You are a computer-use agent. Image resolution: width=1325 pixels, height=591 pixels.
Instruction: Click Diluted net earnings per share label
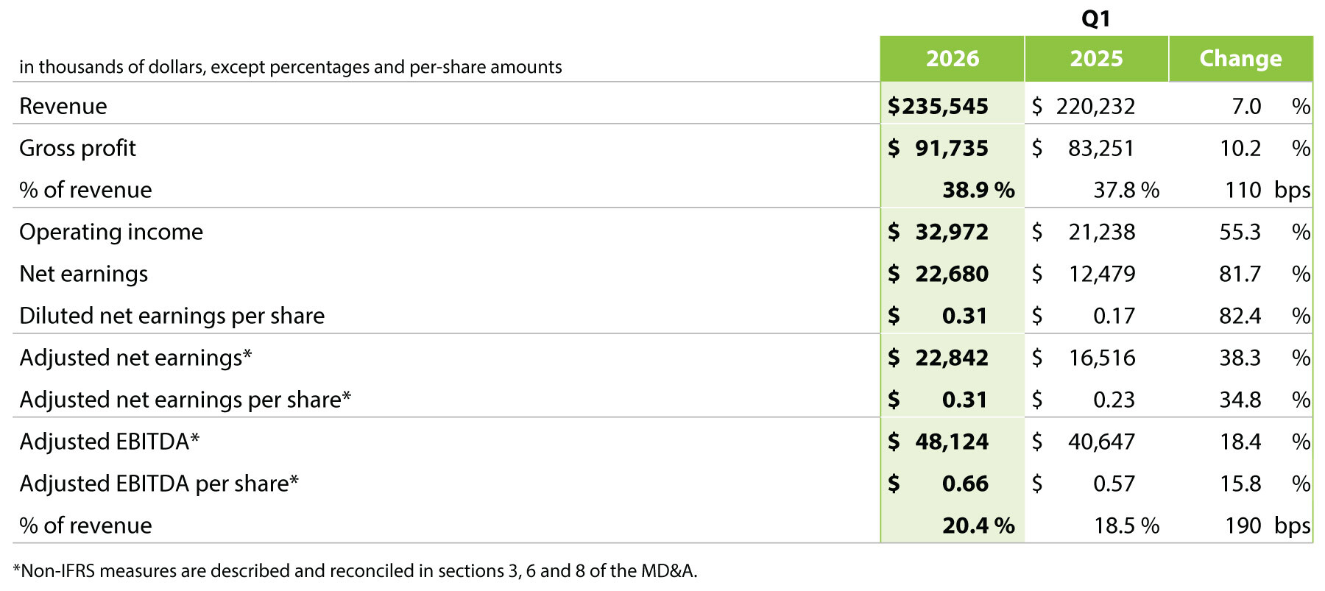click(x=172, y=316)
